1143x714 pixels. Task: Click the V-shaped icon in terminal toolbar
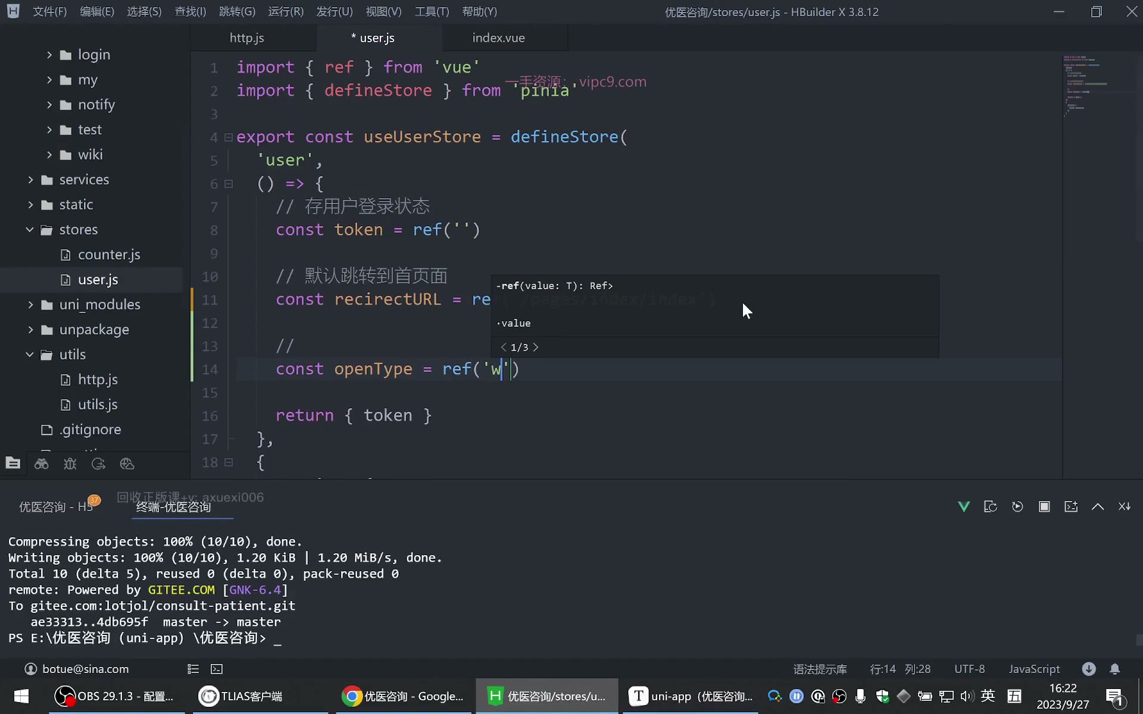(964, 506)
